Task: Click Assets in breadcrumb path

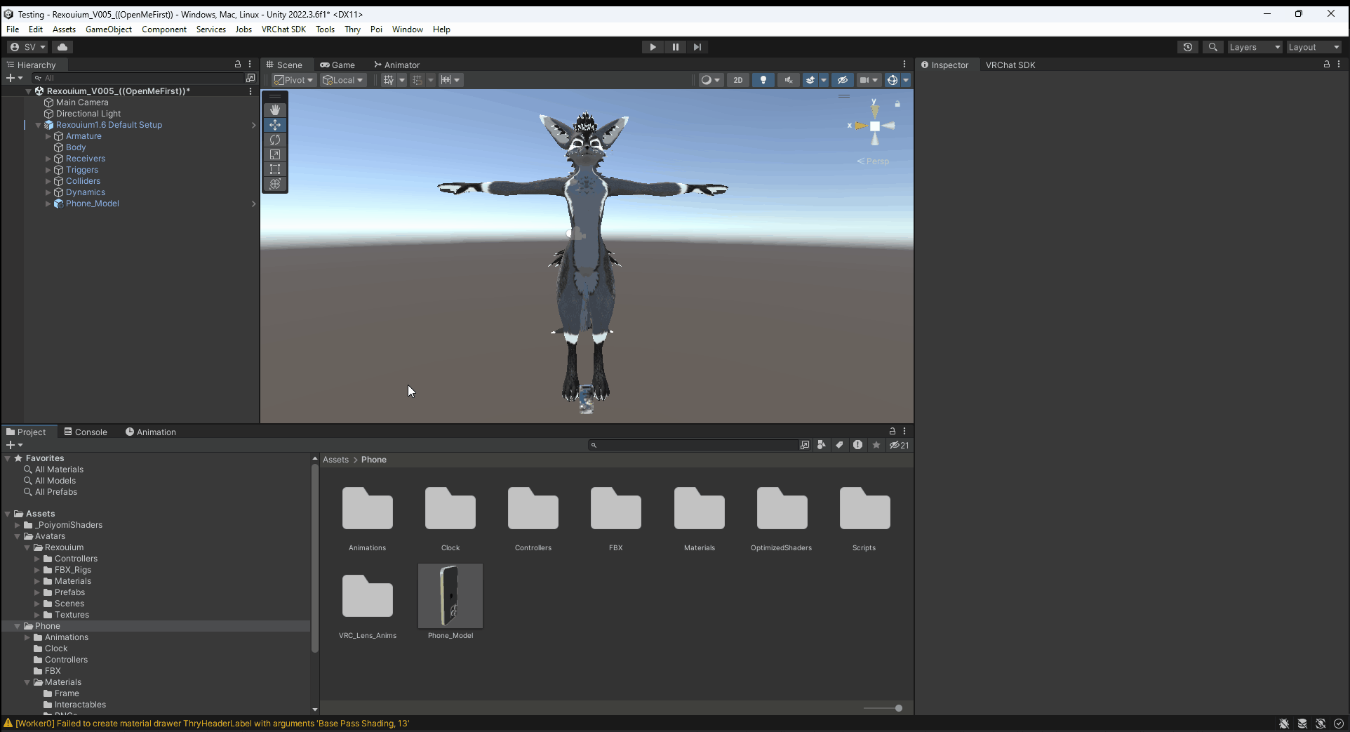Action: click(335, 460)
